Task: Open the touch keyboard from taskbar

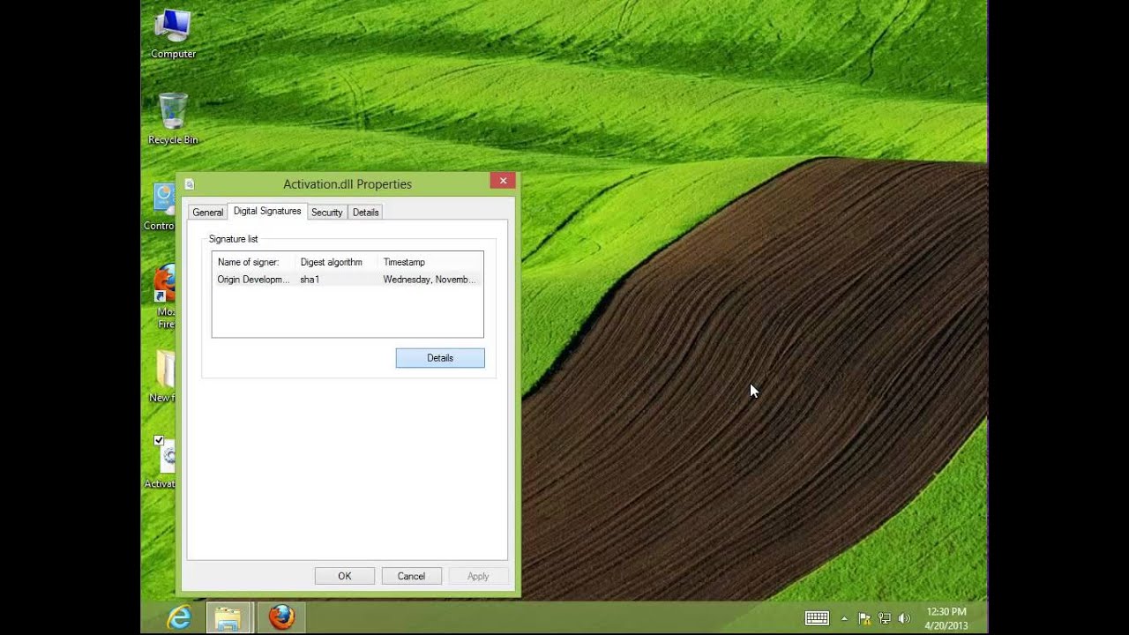Action: [817, 618]
